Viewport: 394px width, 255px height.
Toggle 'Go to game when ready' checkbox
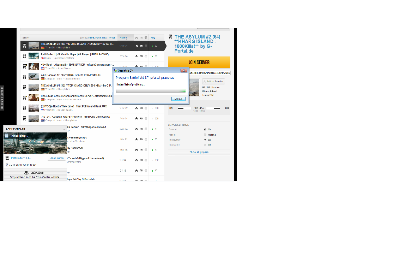click(x=7, y=165)
